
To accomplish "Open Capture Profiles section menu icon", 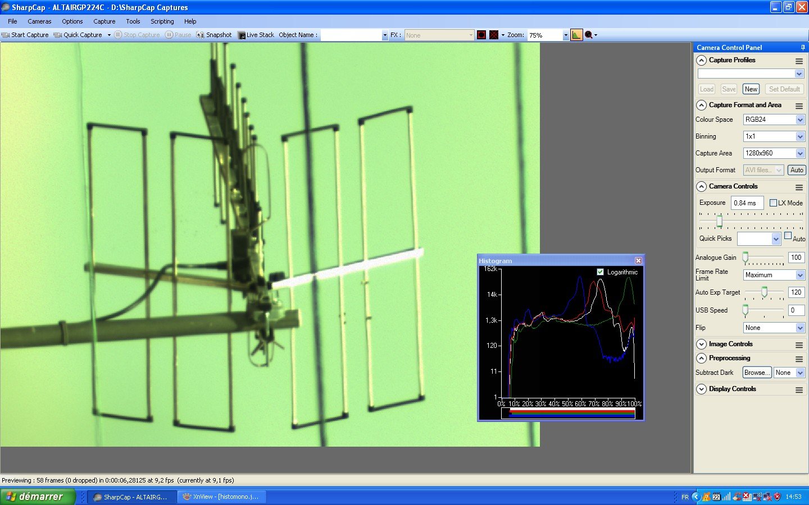I will [799, 61].
